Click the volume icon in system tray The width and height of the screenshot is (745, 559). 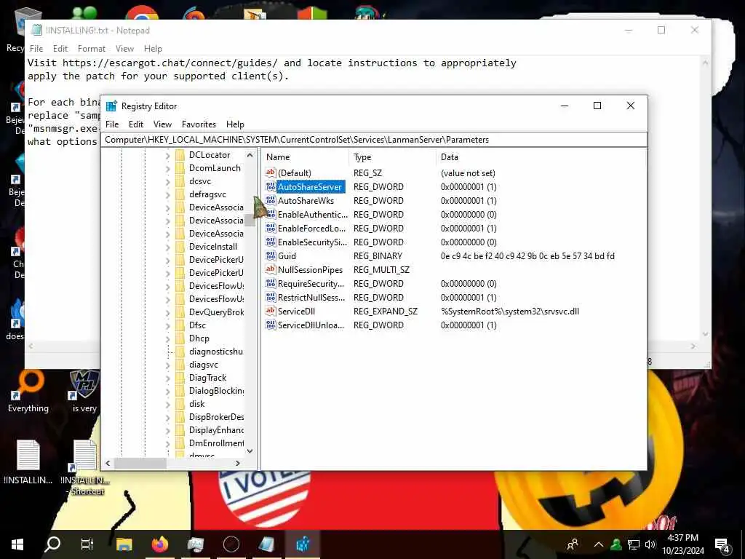point(650,544)
